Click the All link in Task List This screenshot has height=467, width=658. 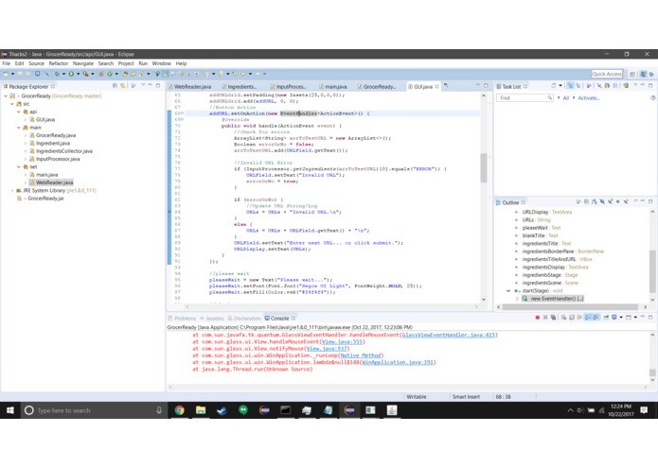(565, 98)
